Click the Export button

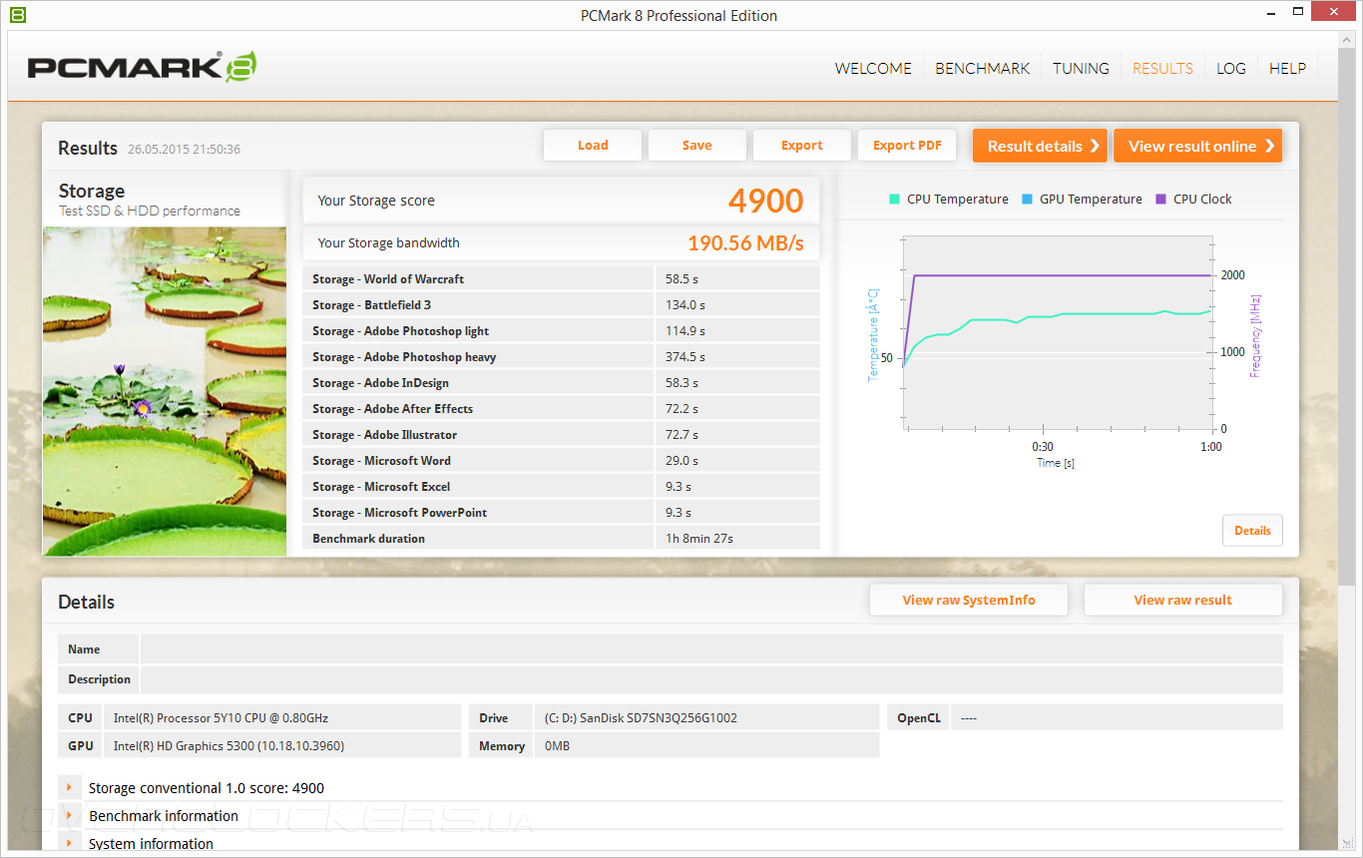802,146
